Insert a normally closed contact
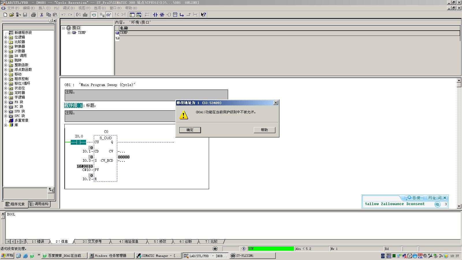This screenshot has height=260, width=462. [x=162, y=15]
